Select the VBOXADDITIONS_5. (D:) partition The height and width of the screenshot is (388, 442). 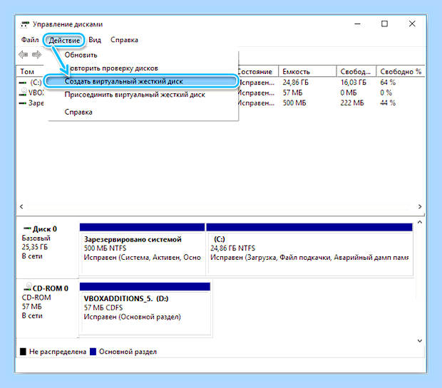pos(145,310)
